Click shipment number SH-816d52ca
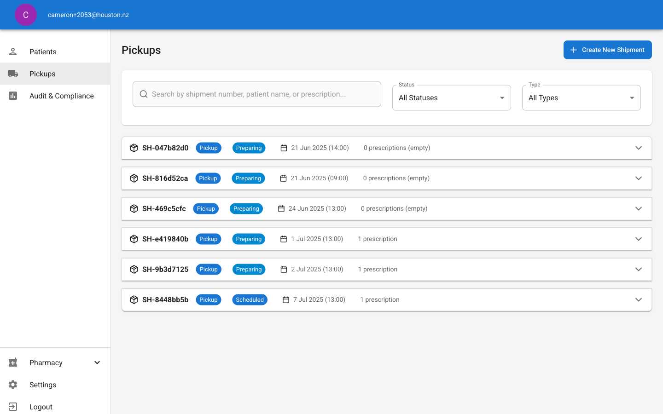The height and width of the screenshot is (414, 663). coord(165,178)
